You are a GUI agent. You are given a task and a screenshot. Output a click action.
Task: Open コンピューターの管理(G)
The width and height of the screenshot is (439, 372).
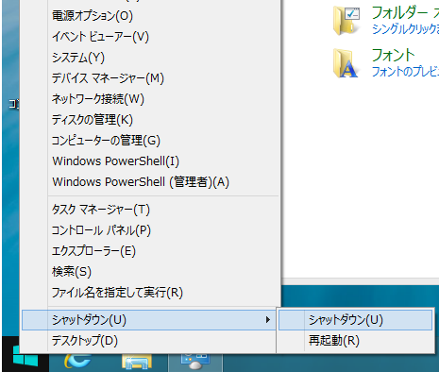point(150,141)
